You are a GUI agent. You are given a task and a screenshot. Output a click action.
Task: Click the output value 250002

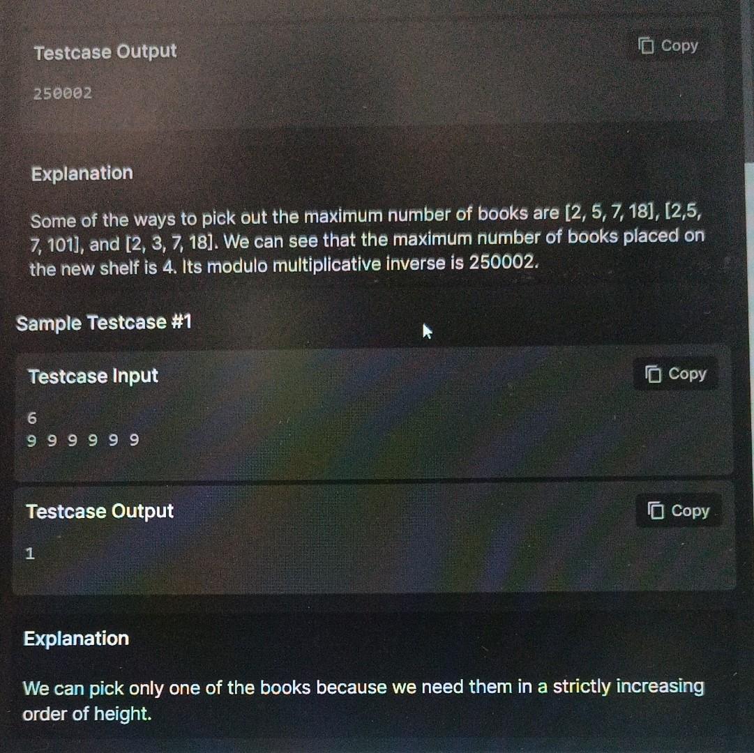(x=63, y=93)
